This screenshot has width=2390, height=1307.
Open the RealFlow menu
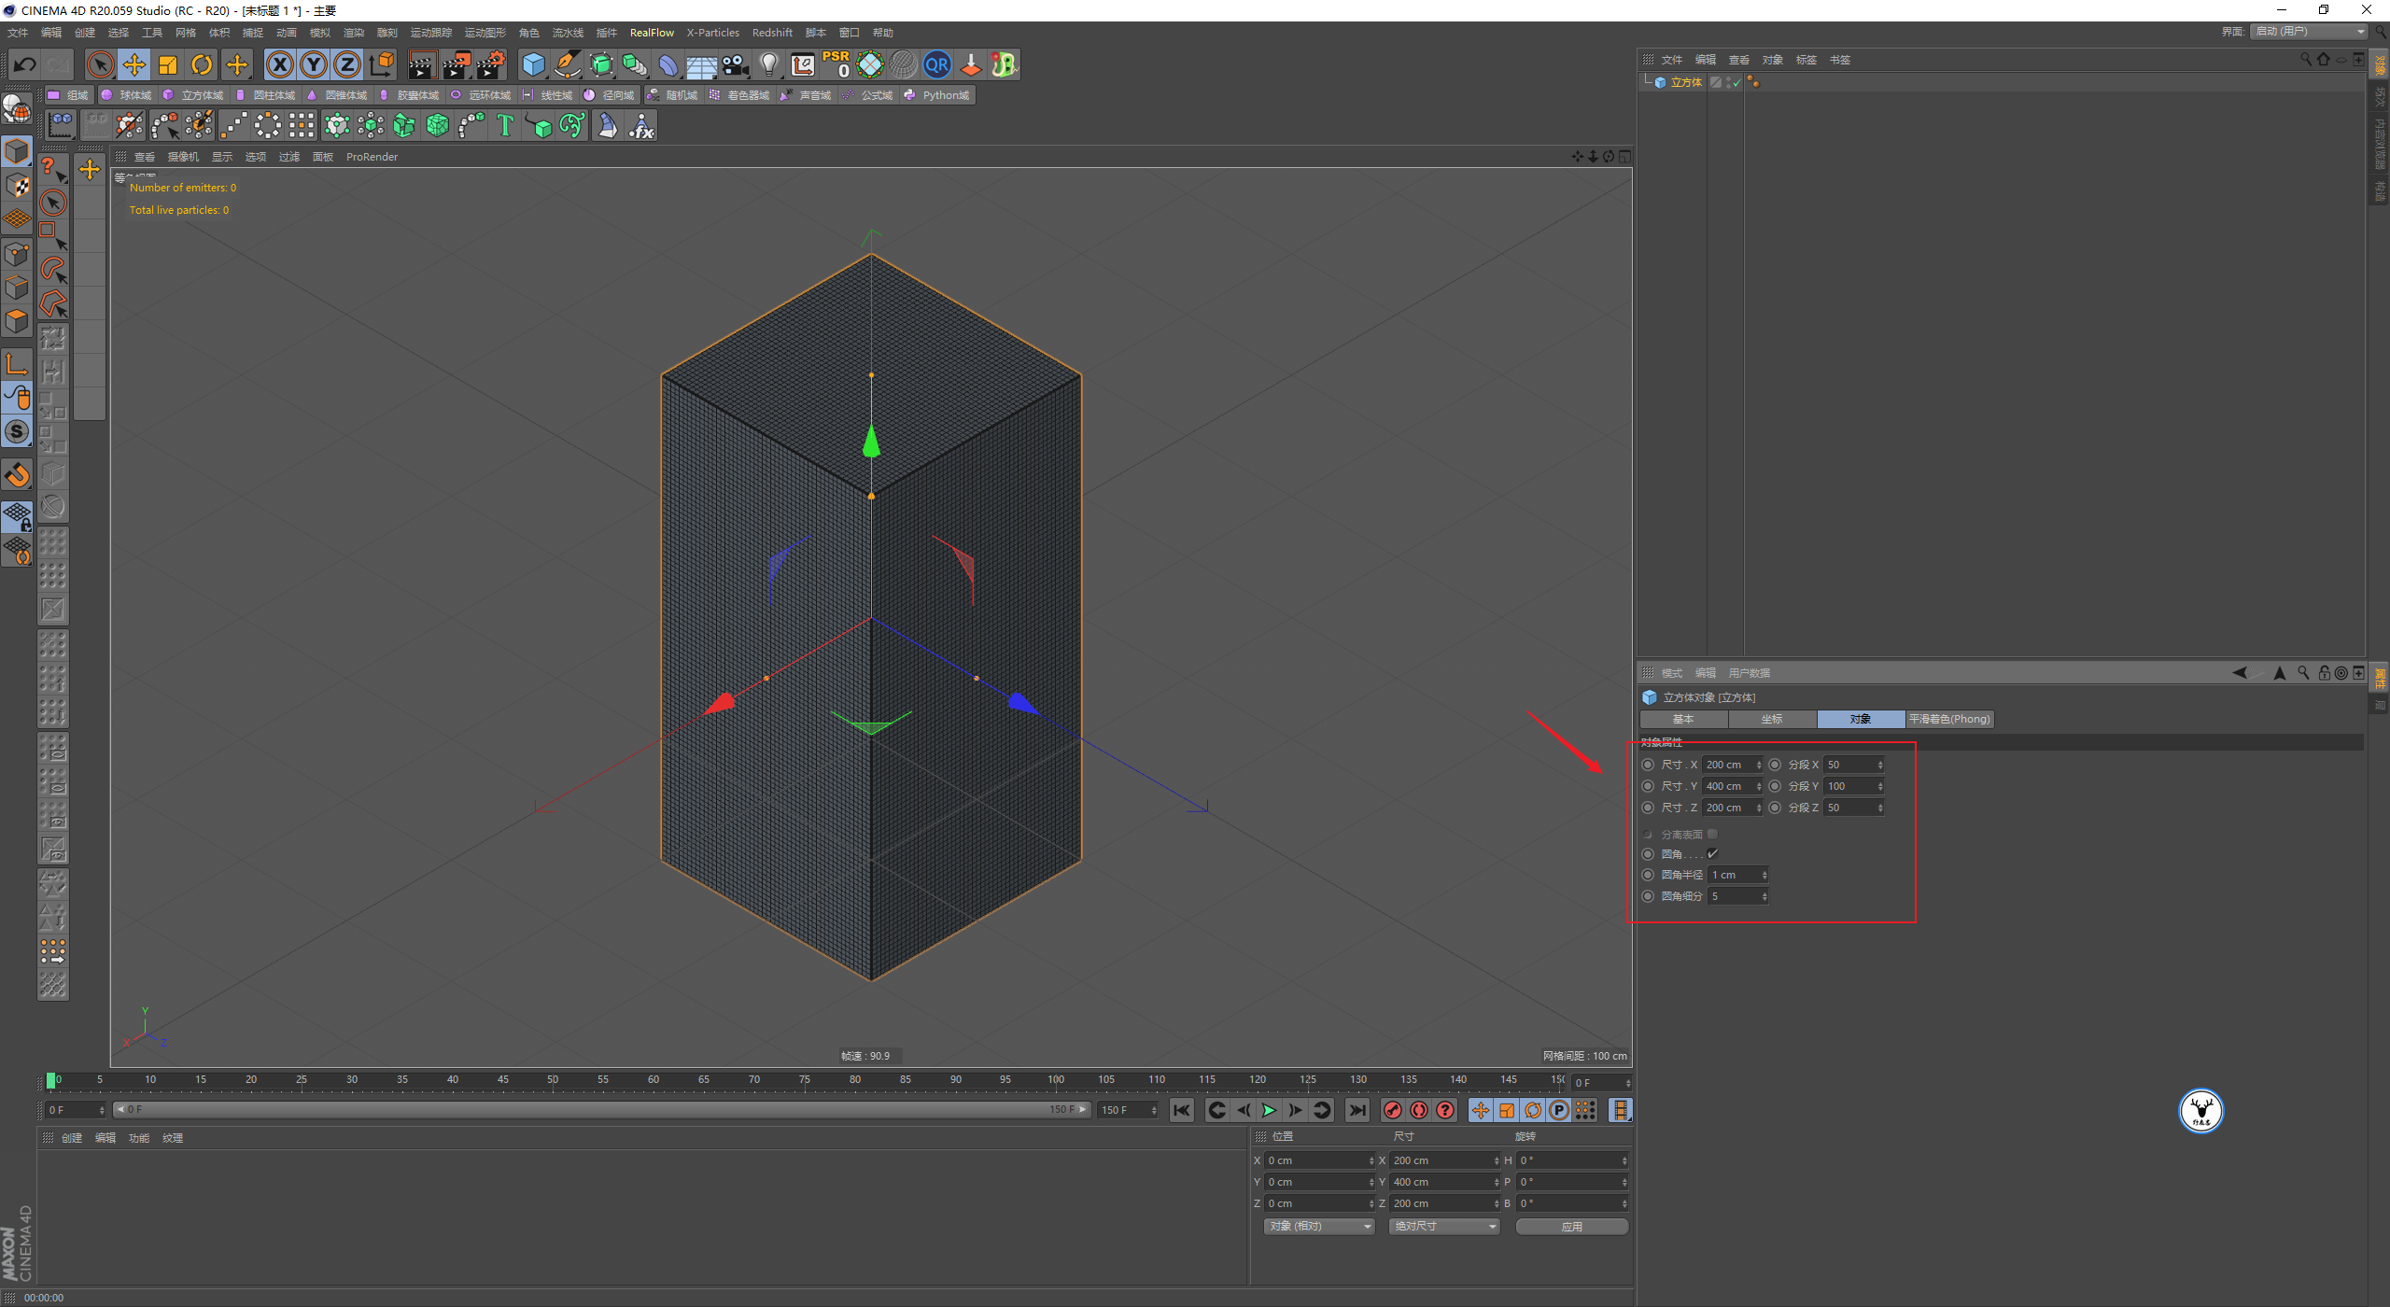click(652, 33)
